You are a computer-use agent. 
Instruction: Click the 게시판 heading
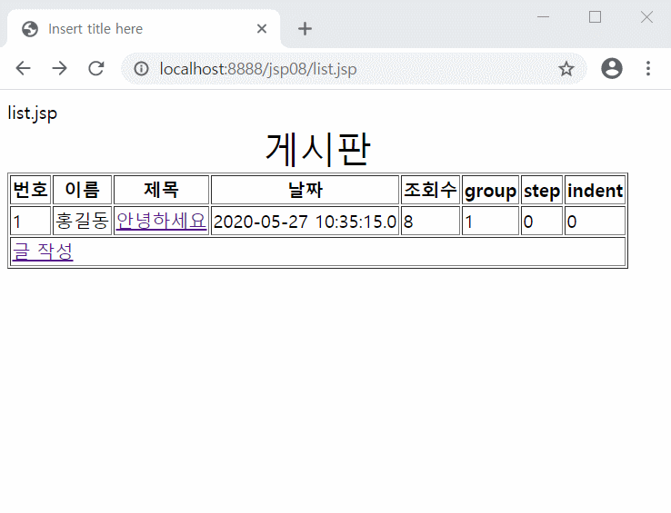pos(317,149)
